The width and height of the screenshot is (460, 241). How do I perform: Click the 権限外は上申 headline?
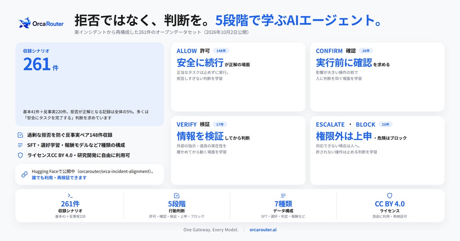[x=344, y=136]
